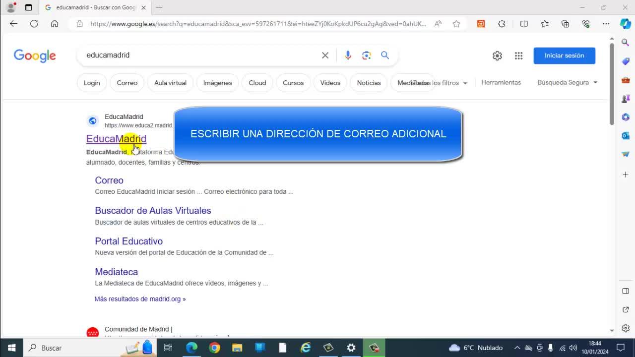Open Internet Explorer from the taskbar
The image size is (635, 357).
[x=306, y=348]
